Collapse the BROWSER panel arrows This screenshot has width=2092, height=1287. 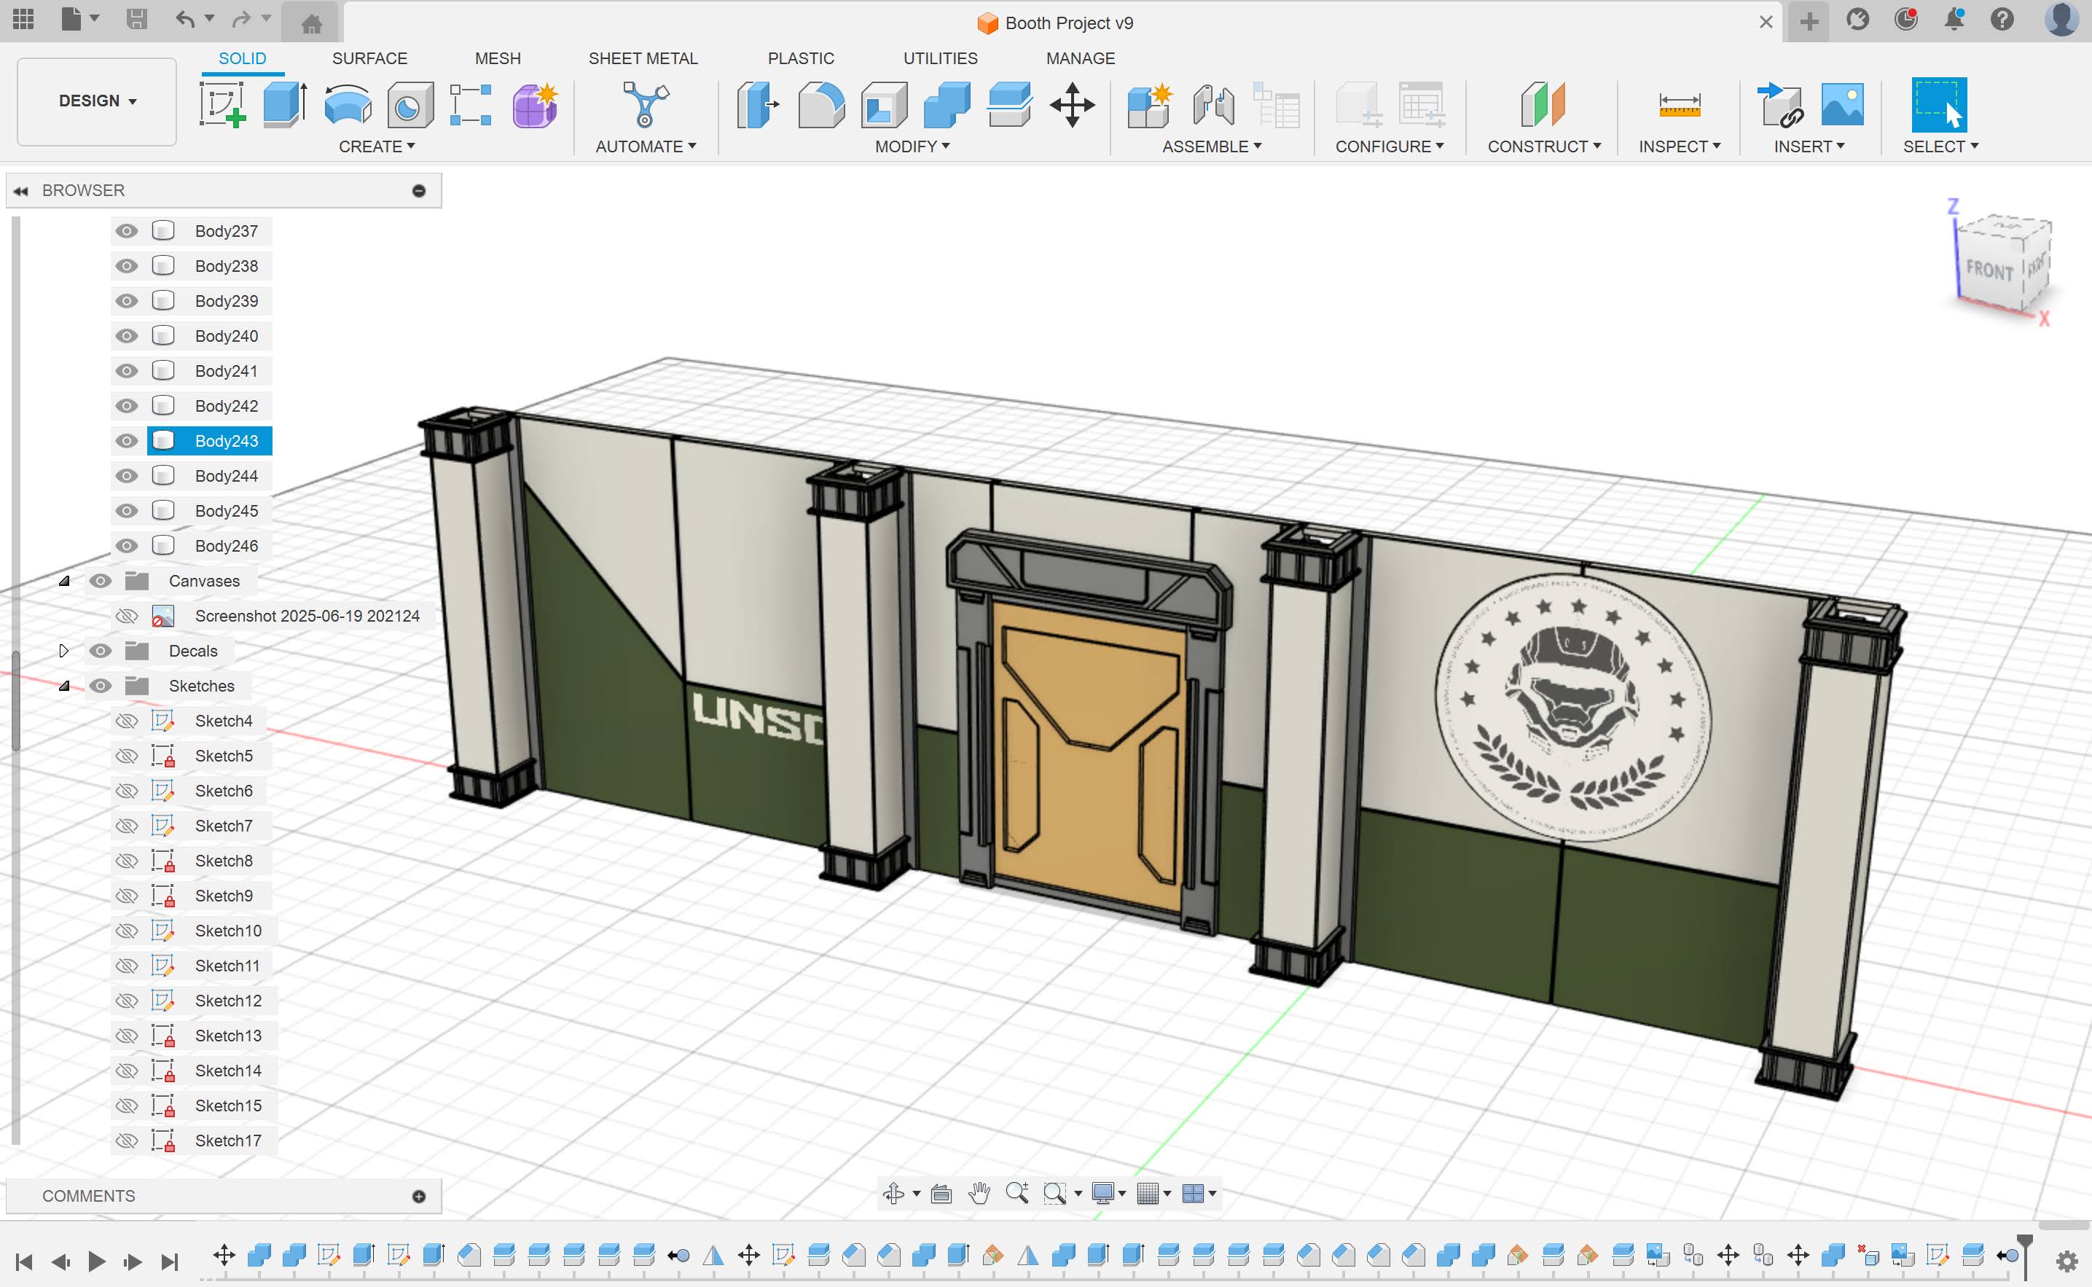pos(20,191)
